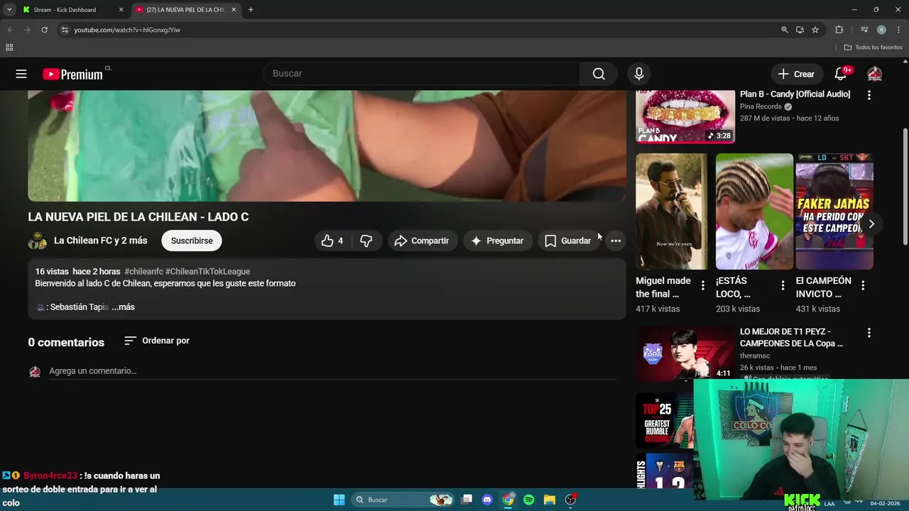This screenshot has height=511, width=909.
Task: Open the ¡ESTÁS LOCO short thumbnail
Action: (754, 211)
